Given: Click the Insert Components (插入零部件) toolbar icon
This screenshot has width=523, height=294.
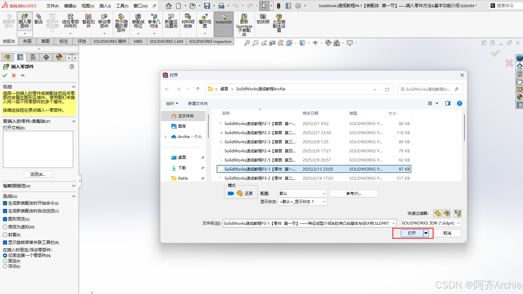Looking at the screenshot, I should (25, 21).
